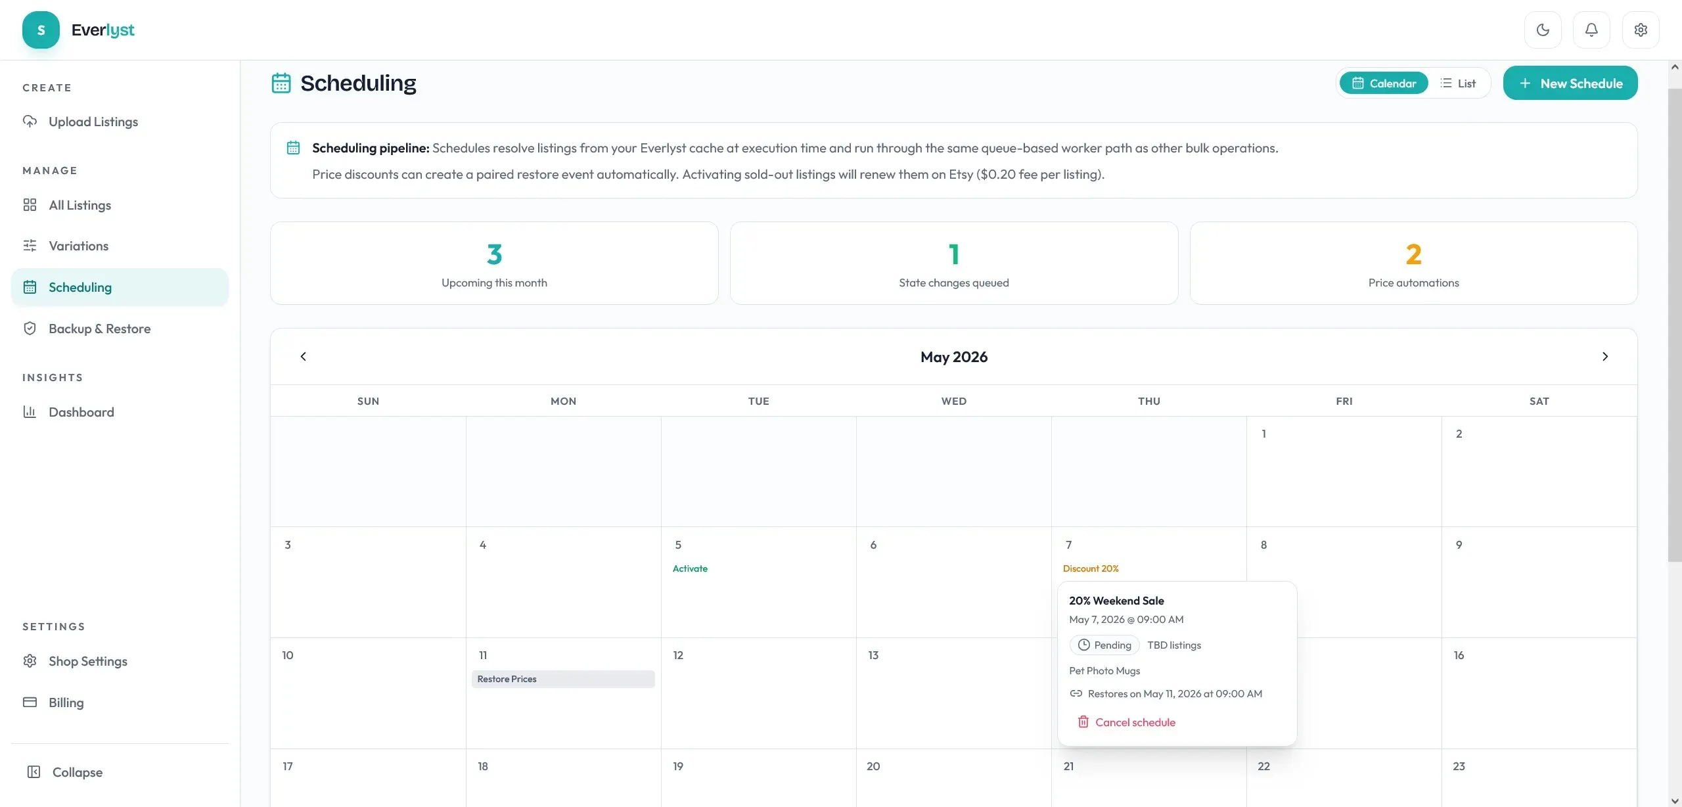
Task: Click the Backup & Restore shield icon
Action: tap(30, 329)
